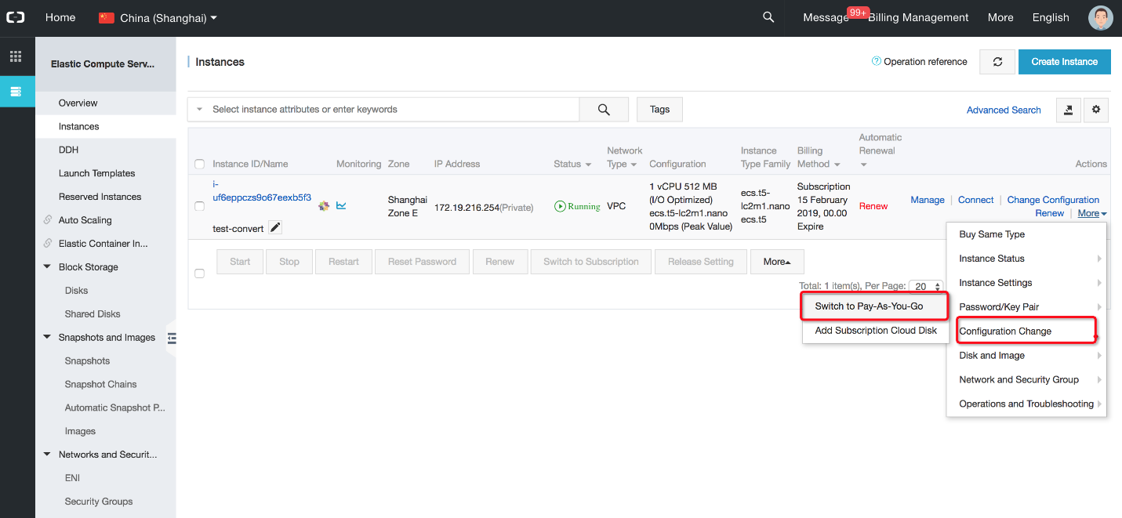Screen dimensions: 1122x518
Task: Collapse the Snapshots and Images section
Action: (x=47, y=338)
